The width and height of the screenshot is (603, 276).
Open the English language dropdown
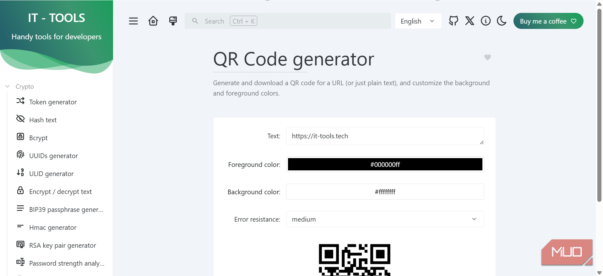[418, 21]
